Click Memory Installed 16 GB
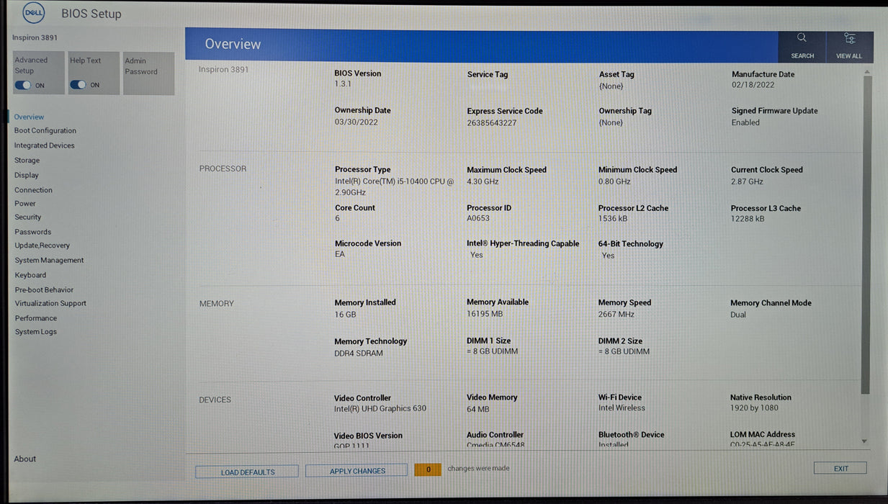This screenshot has width=888, height=504. tap(345, 315)
